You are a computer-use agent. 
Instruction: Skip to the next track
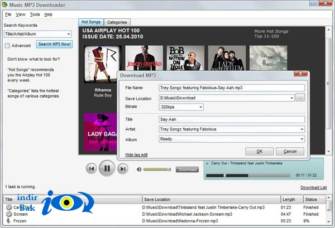[x=123, y=169]
